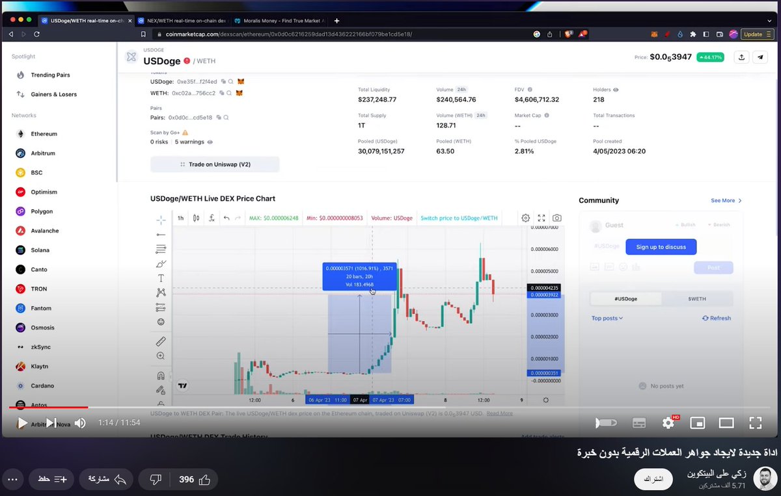The image size is (781, 496).
Task: Switch to the Moralis Money browser tab
Action: click(x=279, y=20)
